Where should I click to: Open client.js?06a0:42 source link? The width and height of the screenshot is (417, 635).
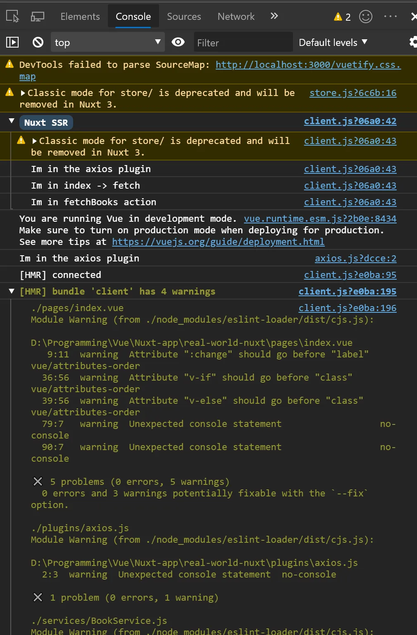350,121
